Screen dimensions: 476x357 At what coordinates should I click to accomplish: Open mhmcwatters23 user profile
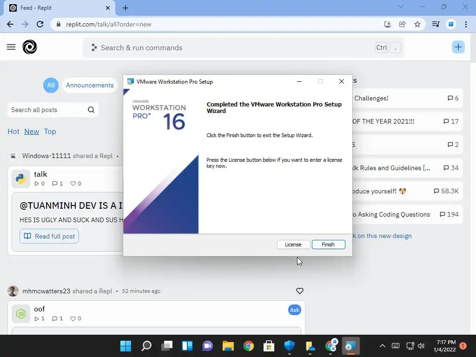tap(46, 291)
